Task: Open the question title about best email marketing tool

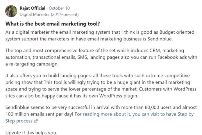Action: click(53, 24)
